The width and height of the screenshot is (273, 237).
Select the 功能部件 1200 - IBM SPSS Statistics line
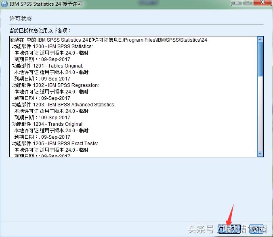click(x=52, y=47)
